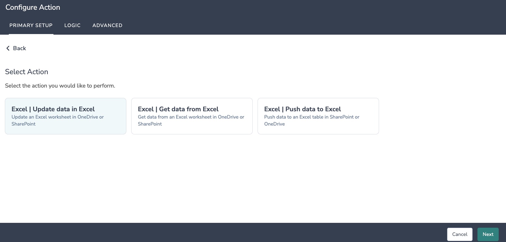Open the LOGIC tab
This screenshot has height=242, width=506.
pyautogui.click(x=73, y=26)
